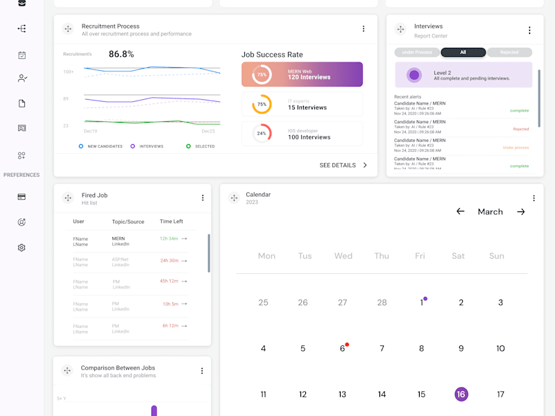This screenshot has width=555, height=416.
Task: Click the settings gear sidebar icon
Action: [22, 248]
